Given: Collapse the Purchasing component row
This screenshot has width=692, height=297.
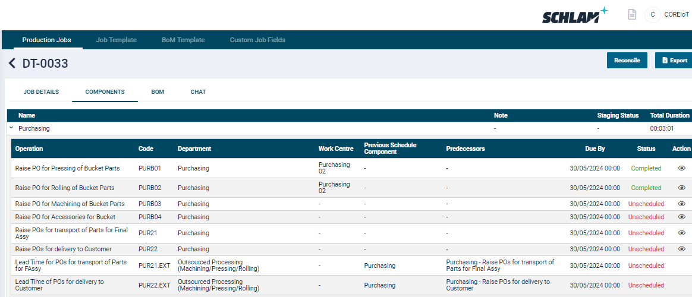Looking at the screenshot, I should pyautogui.click(x=11, y=128).
